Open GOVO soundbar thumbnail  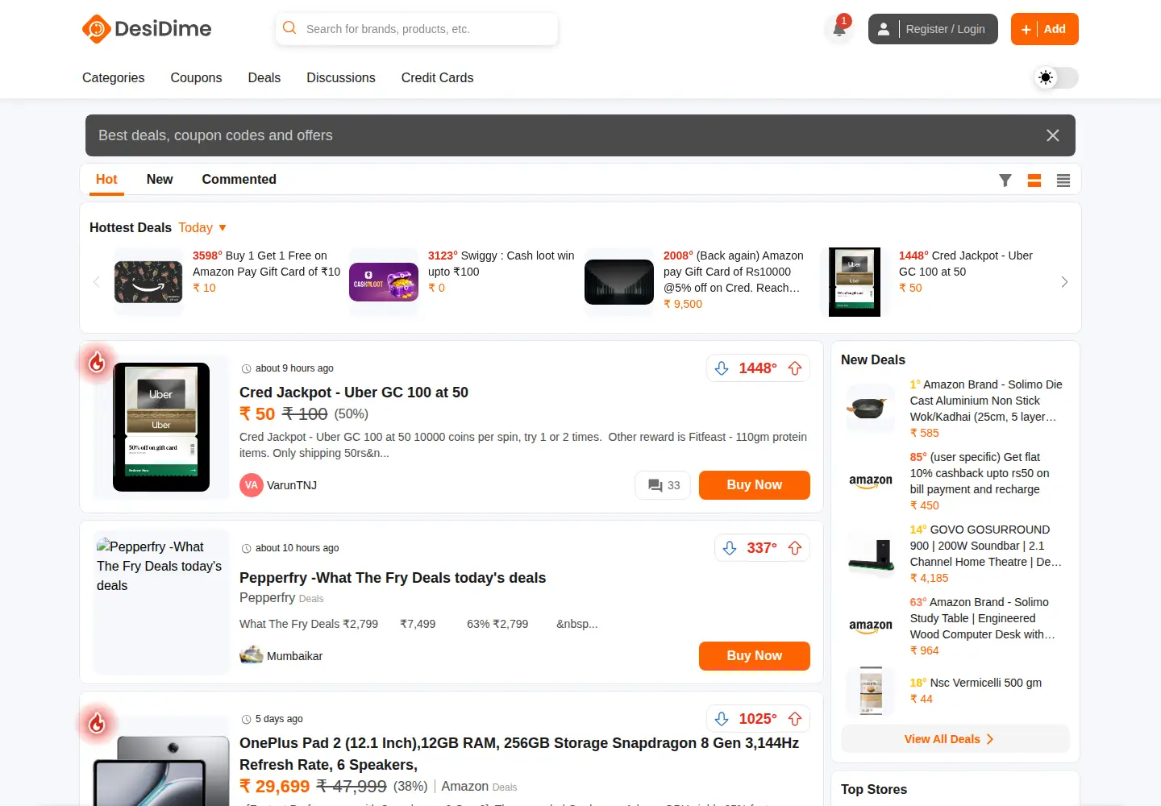click(871, 554)
